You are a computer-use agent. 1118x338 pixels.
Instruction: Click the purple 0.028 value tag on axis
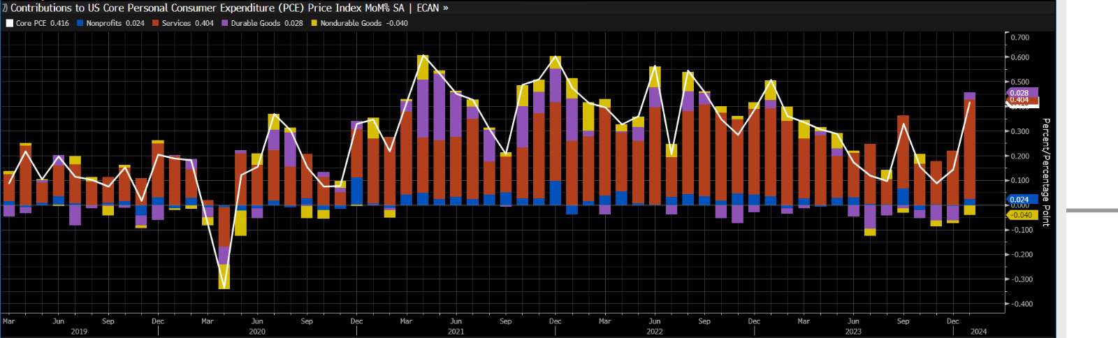point(1020,93)
